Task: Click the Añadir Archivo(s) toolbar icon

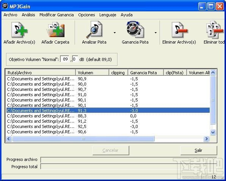Action: click(x=19, y=30)
